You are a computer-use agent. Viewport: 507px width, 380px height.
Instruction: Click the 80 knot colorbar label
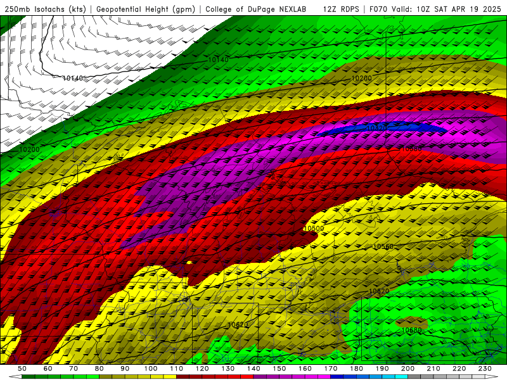coord(99,369)
